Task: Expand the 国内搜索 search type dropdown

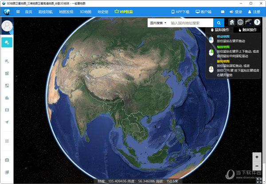Action: pos(158,23)
